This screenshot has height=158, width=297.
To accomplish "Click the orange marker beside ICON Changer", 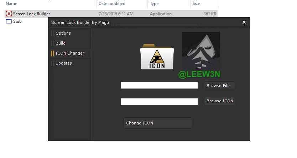I will pyautogui.click(x=52, y=53).
